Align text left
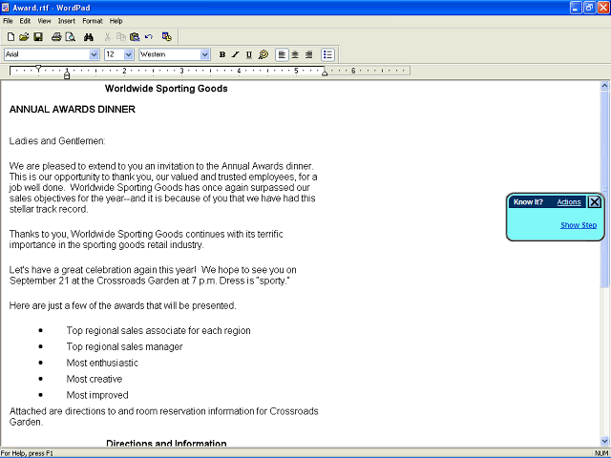The image size is (611, 458). click(x=282, y=54)
